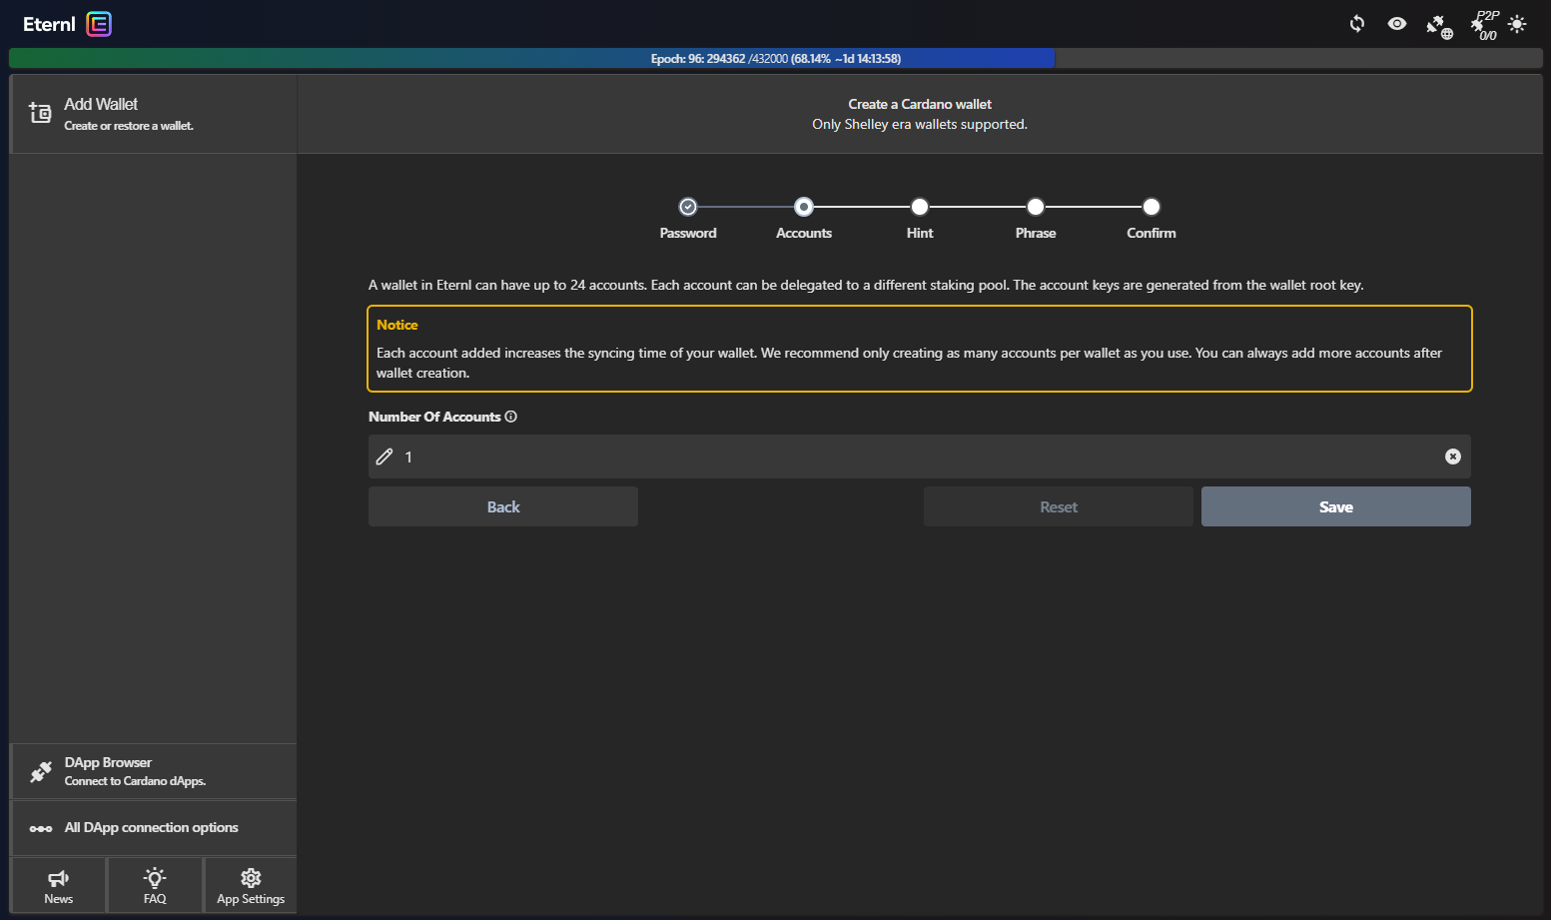The width and height of the screenshot is (1551, 920).
Task: Click the Notice heading text
Action: [397, 325]
